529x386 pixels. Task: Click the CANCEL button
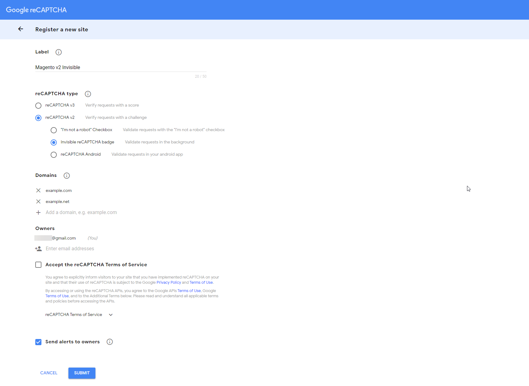click(49, 373)
